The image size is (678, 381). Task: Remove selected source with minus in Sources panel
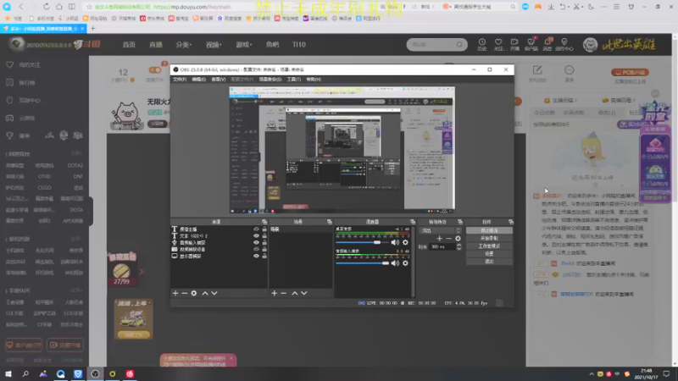(185, 293)
